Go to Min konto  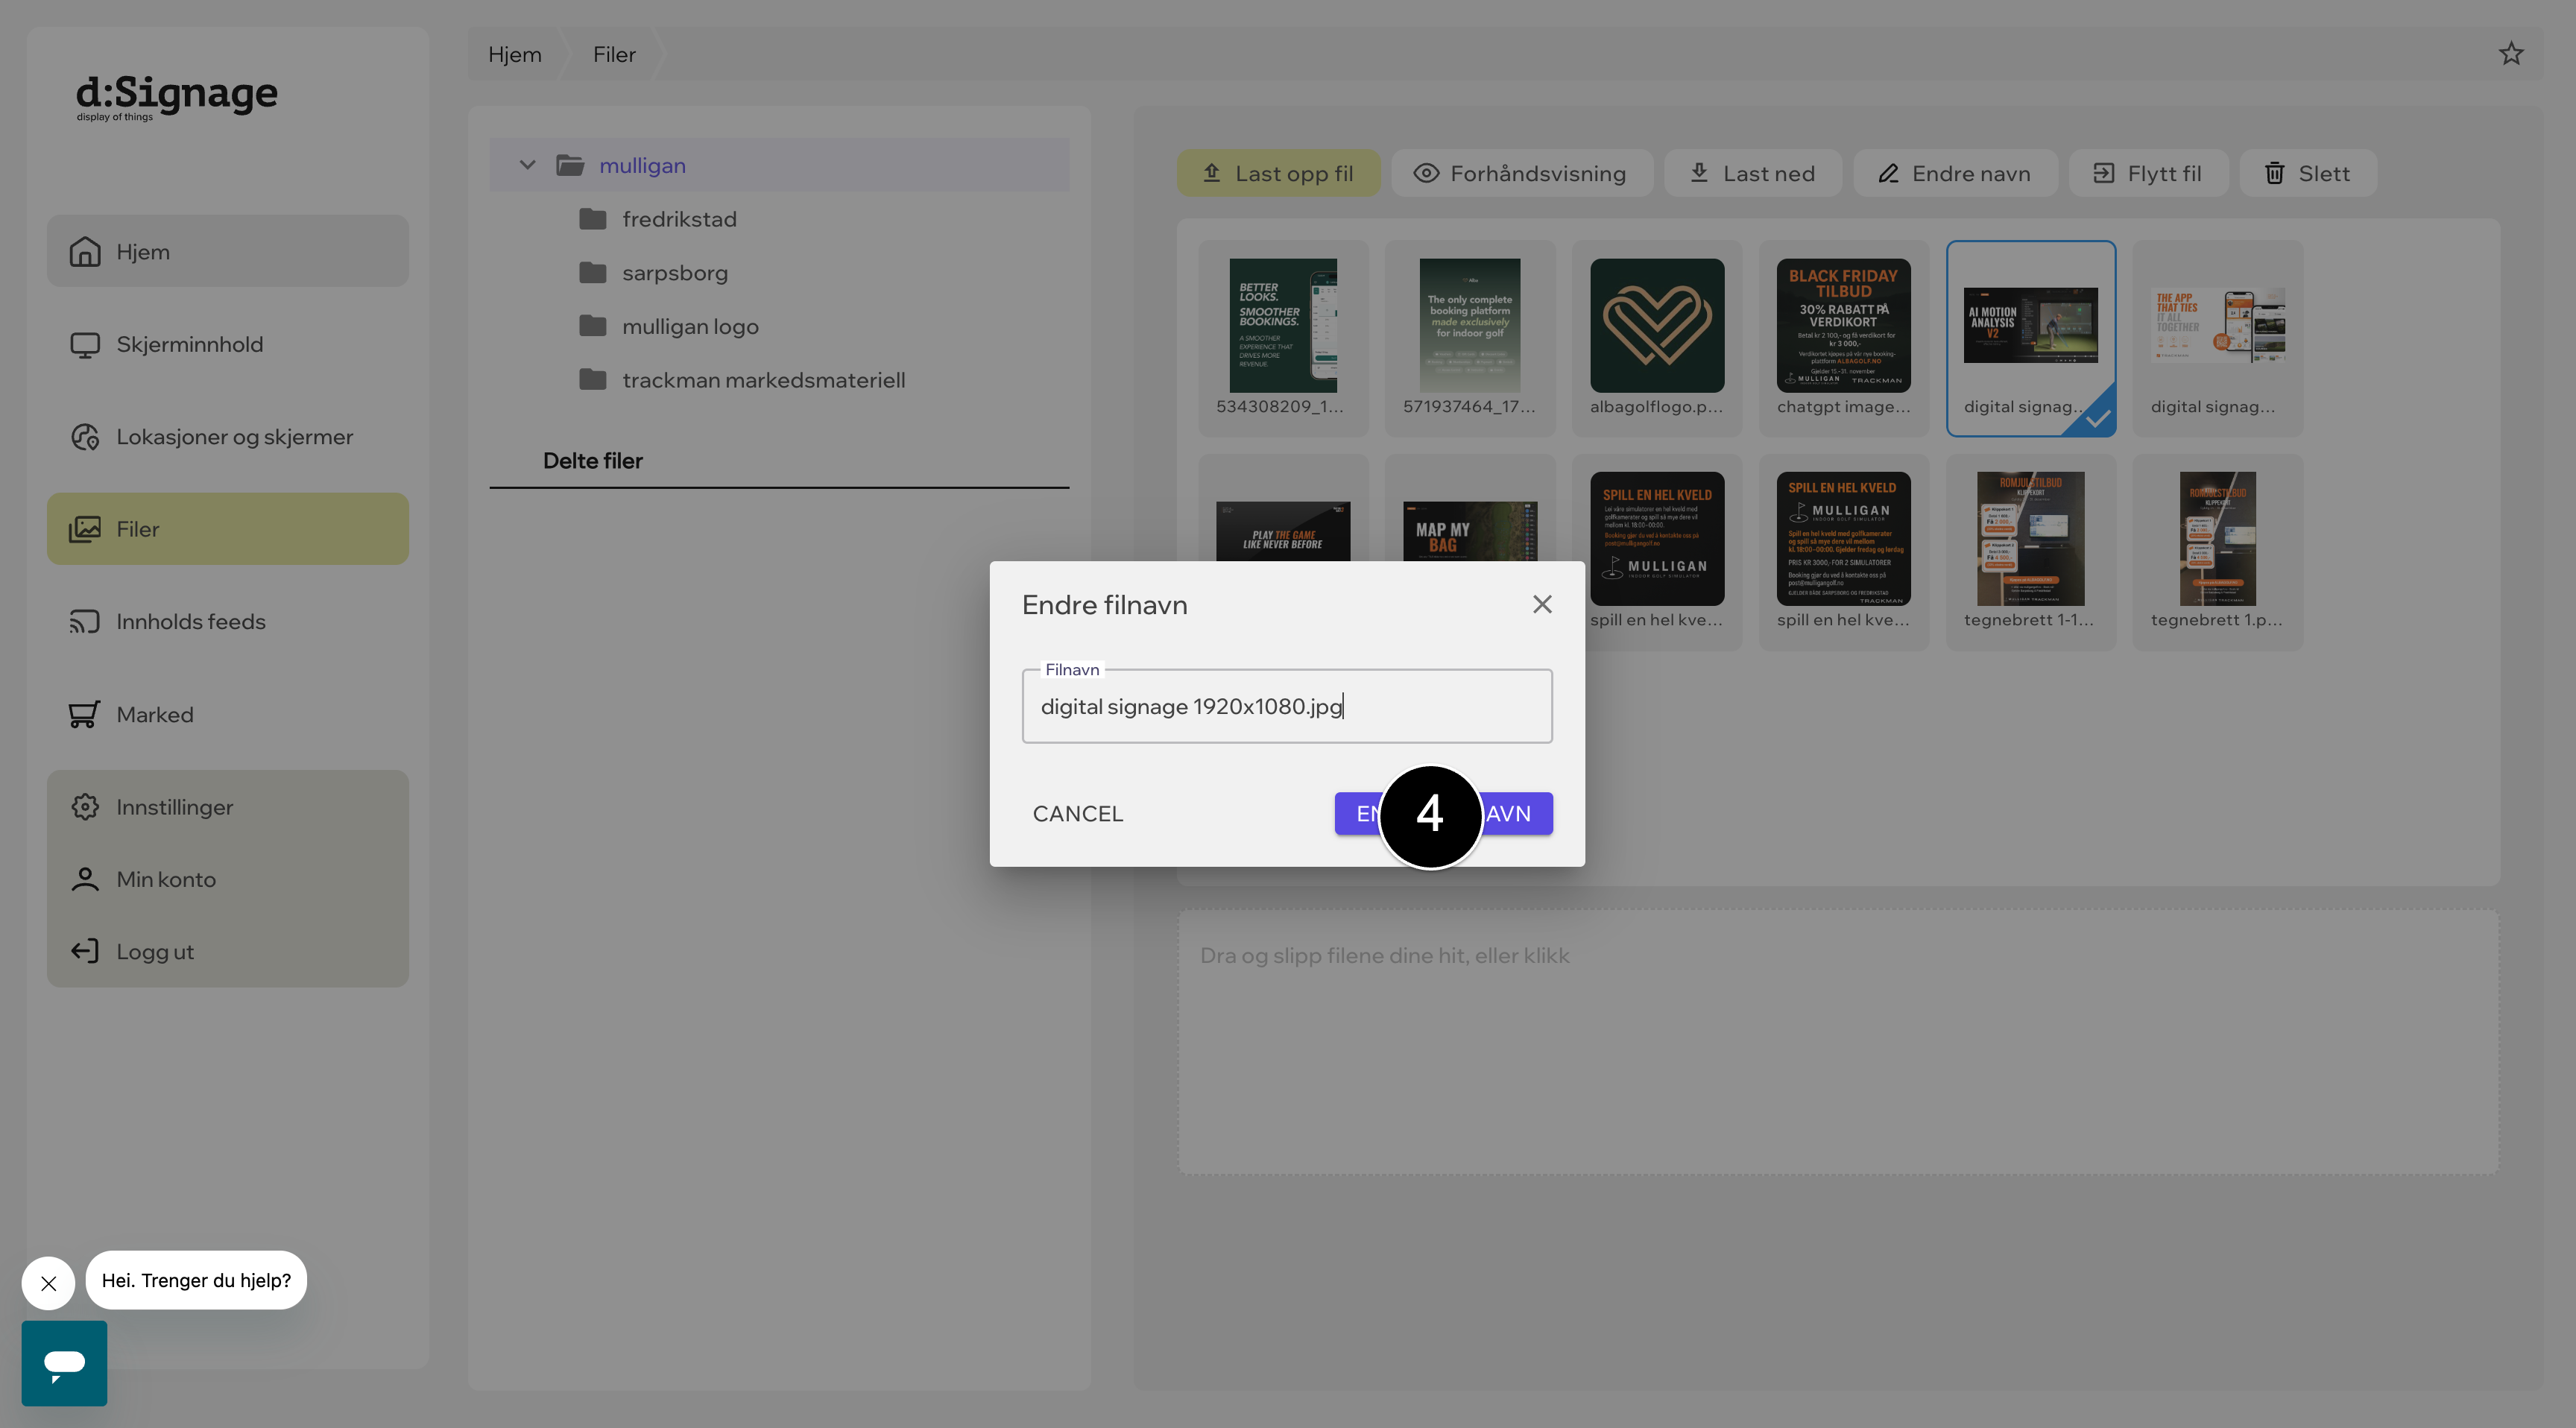[x=227, y=879]
